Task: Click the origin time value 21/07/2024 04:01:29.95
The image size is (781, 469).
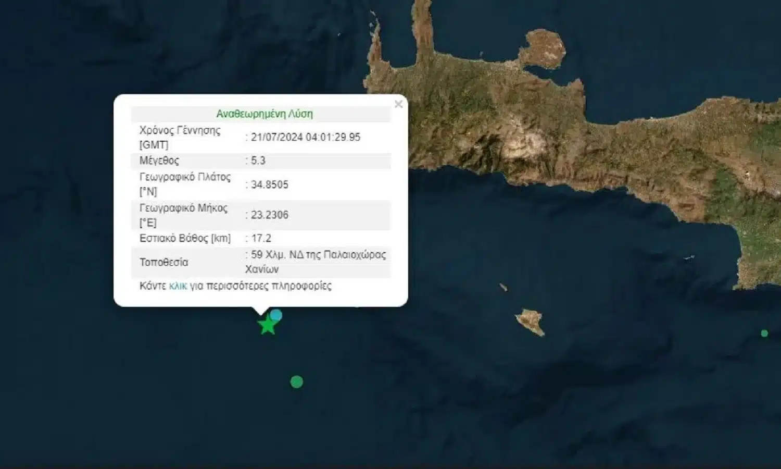Action: coord(306,137)
